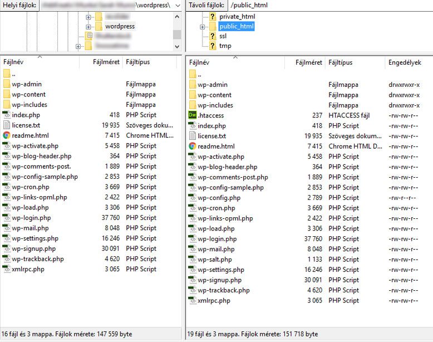Click local index.php file icon
Image resolution: width=433 pixels, height=342 pixels.
tap(6, 114)
